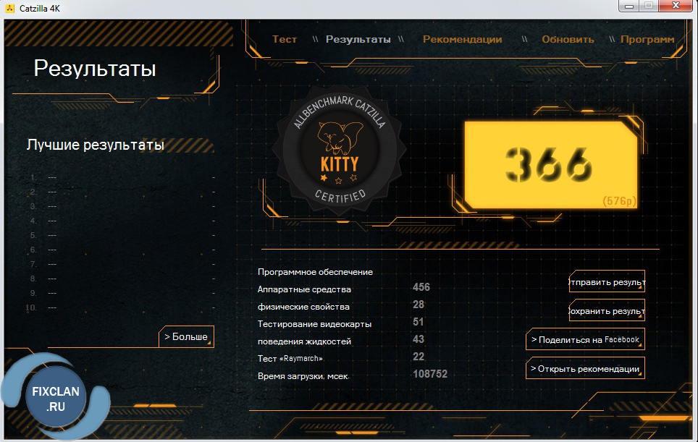Image resolution: width=698 pixels, height=442 pixels.
Task: Click the Больше button
Action: tap(186, 336)
